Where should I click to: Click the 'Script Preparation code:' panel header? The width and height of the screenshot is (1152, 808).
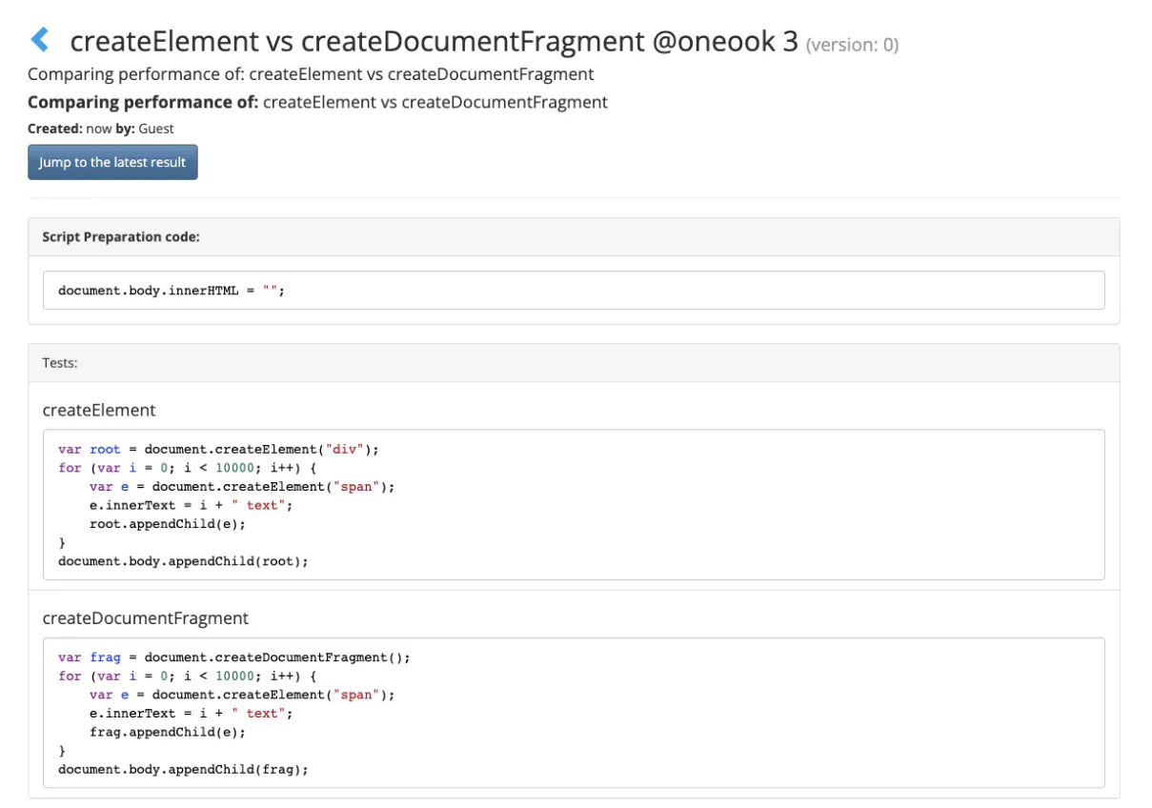tap(574, 237)
